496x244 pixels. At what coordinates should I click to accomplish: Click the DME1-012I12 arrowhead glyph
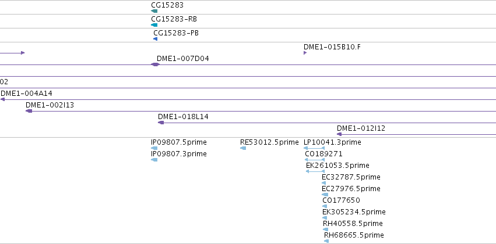coord(339,134)
